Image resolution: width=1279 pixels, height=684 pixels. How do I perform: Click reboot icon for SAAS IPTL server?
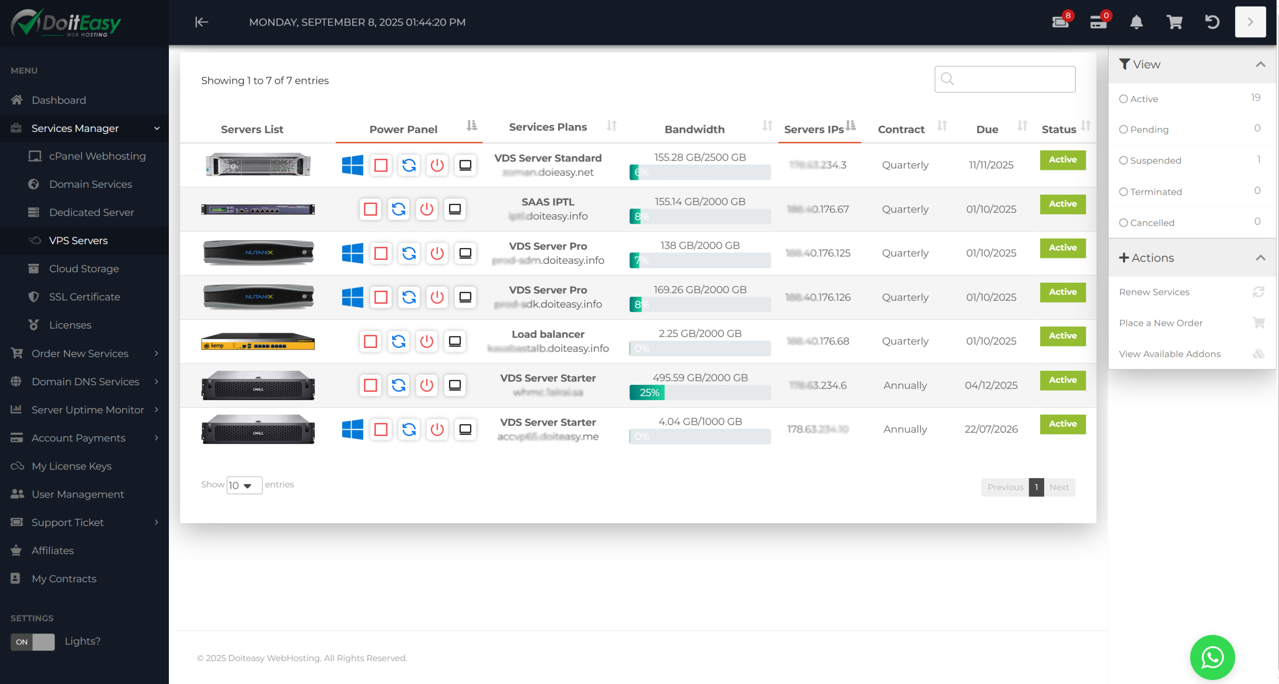coord(398,209)
